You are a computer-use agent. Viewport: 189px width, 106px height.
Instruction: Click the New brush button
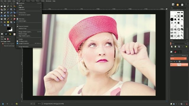(175, 47)
